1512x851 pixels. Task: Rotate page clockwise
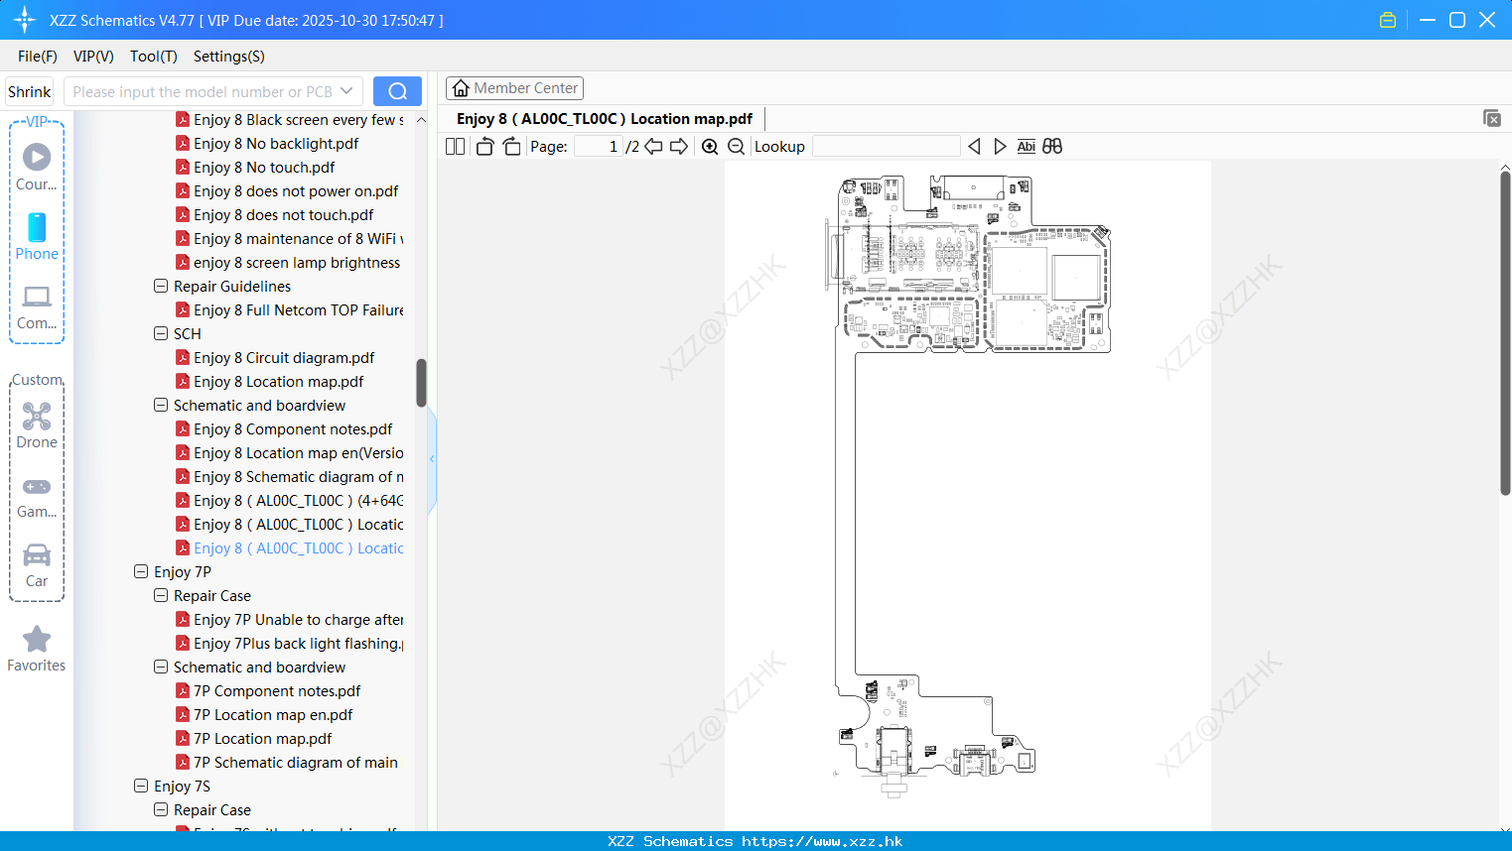511,146
